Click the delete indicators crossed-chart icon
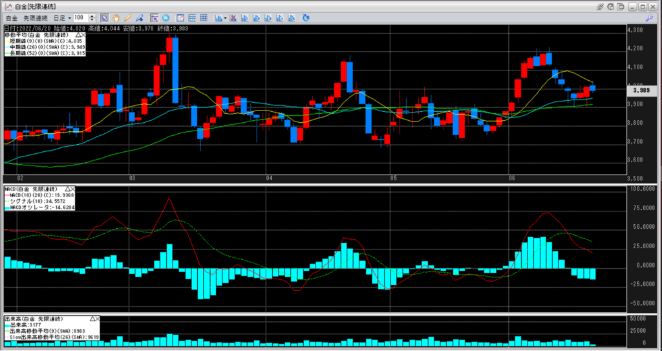The width and height of the screenshot is (662, 351). (x=233, y=18)
